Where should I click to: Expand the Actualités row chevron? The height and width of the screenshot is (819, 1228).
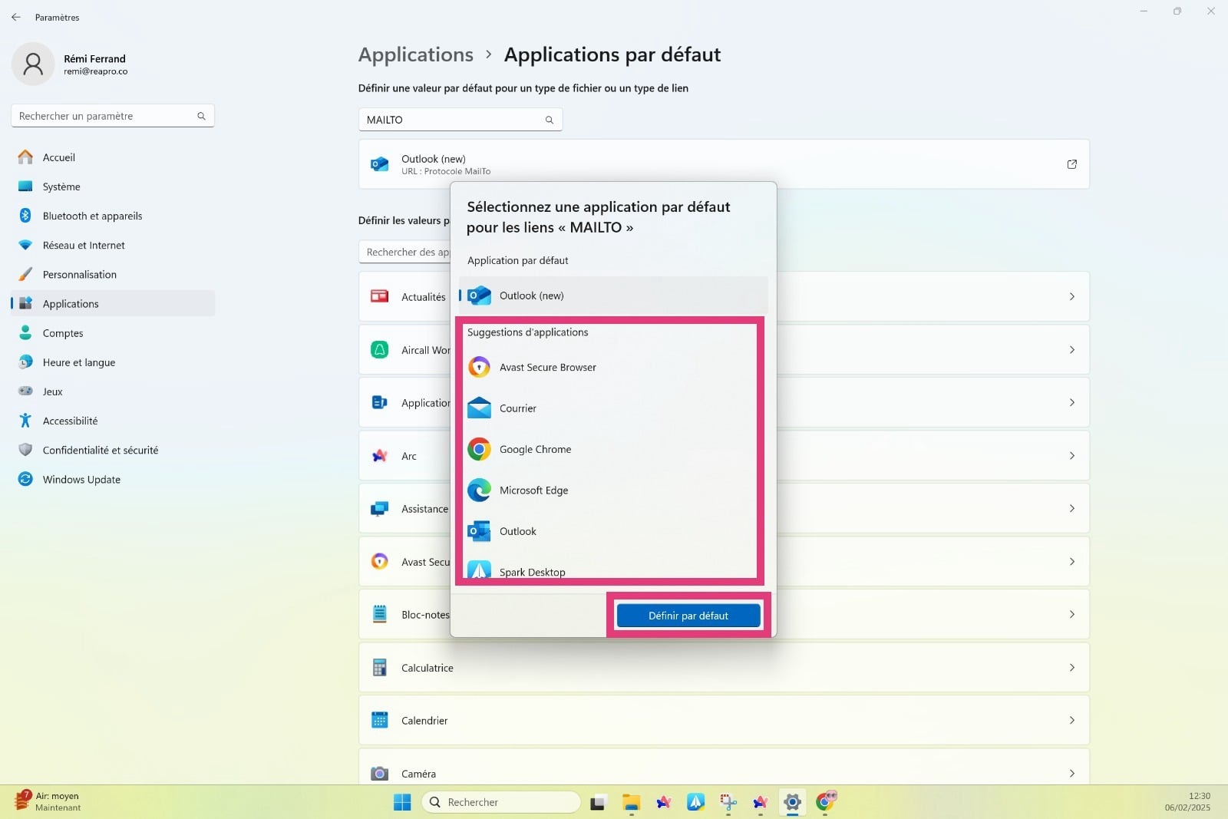(1072, 296)
